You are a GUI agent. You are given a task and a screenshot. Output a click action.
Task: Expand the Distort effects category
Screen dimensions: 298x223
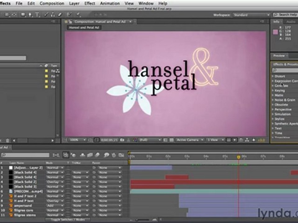pyautogui.click(x=273, y=76)
